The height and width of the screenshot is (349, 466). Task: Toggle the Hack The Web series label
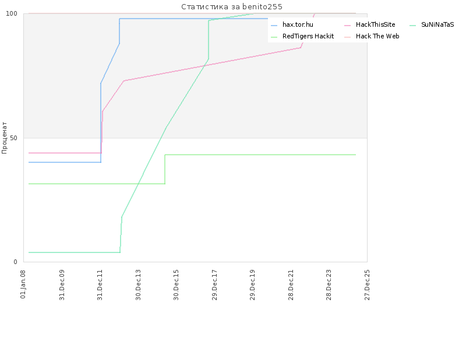377,36
